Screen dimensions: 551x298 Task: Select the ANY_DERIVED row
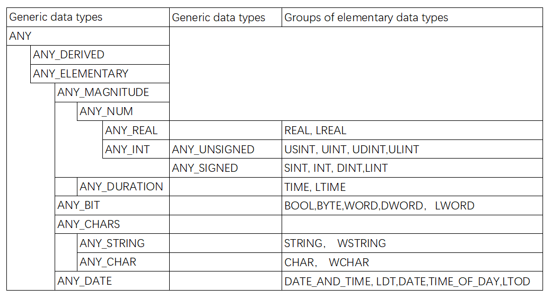68,55
